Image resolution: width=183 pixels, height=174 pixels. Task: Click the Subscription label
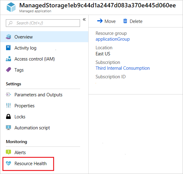pyautogui.click(x=108, y=62)
